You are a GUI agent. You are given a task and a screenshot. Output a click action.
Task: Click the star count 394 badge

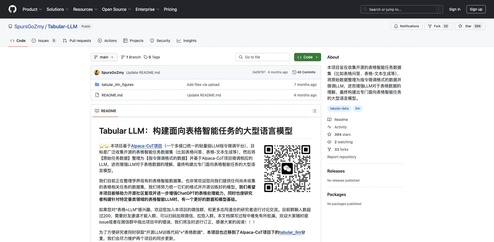click(x=478, y=26)
